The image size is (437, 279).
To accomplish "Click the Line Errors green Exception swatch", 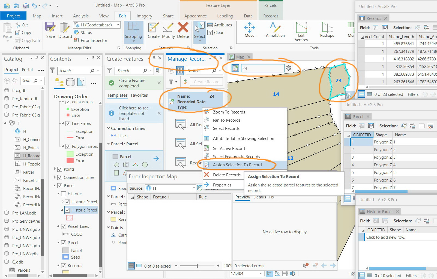I will click(70, 131).
